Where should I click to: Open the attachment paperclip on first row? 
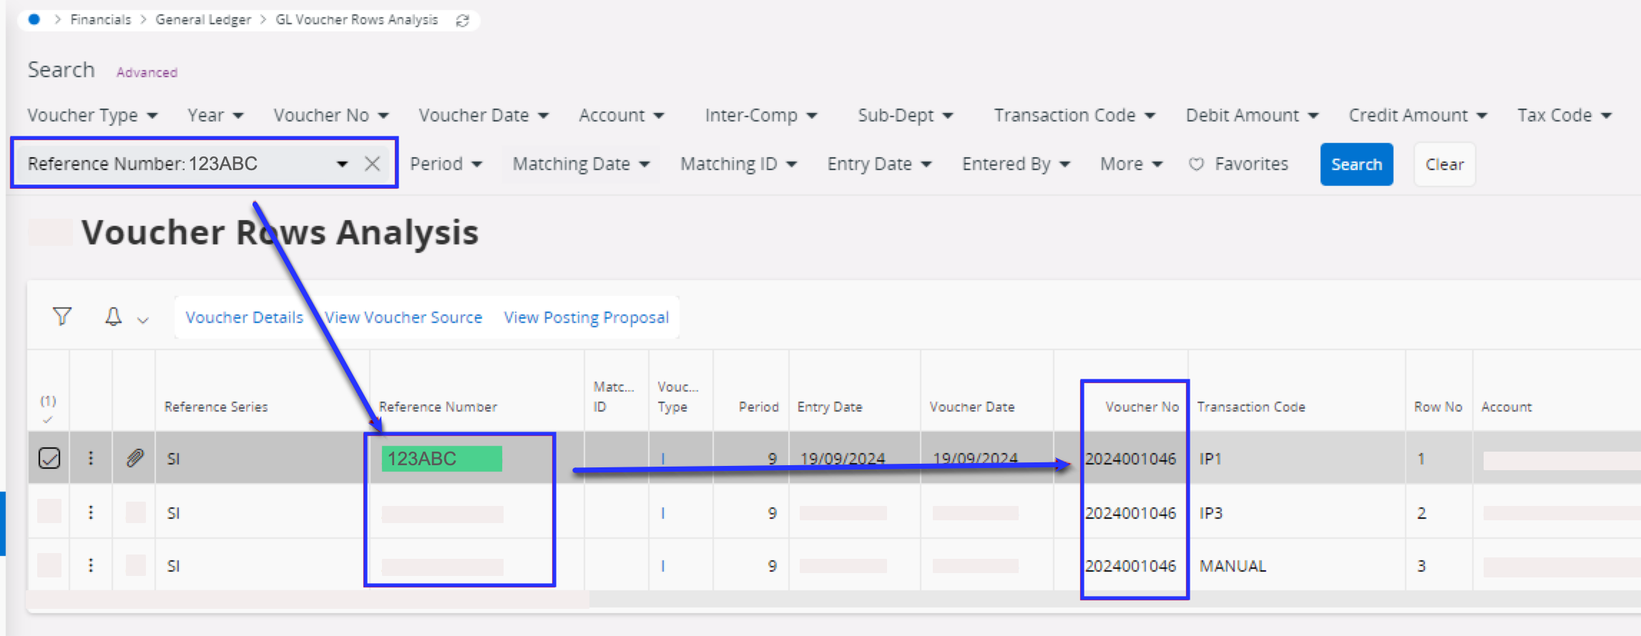click(134, 458)
